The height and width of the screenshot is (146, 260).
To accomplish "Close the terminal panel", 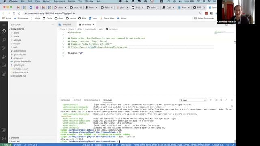I will coord(232,100).
